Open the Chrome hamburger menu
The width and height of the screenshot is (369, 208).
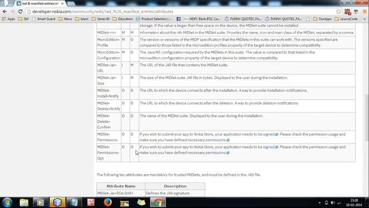pos(365,12)
